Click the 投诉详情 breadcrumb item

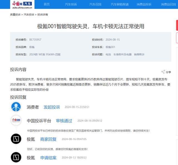43,14
